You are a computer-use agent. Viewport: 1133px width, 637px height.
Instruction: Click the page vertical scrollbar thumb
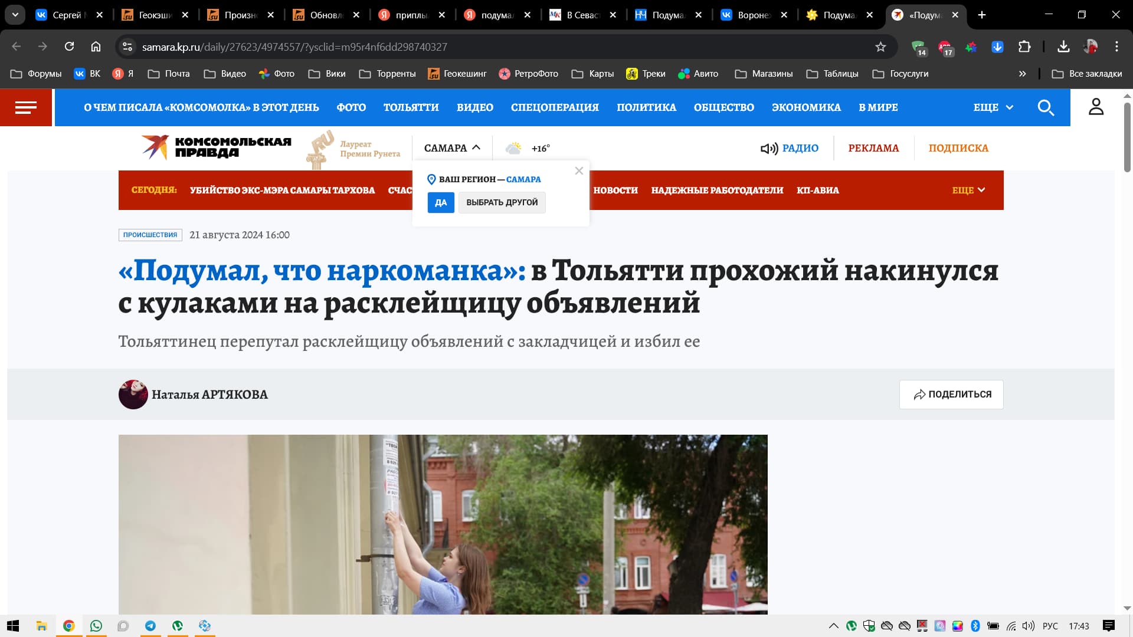[x=1127, y=136]
